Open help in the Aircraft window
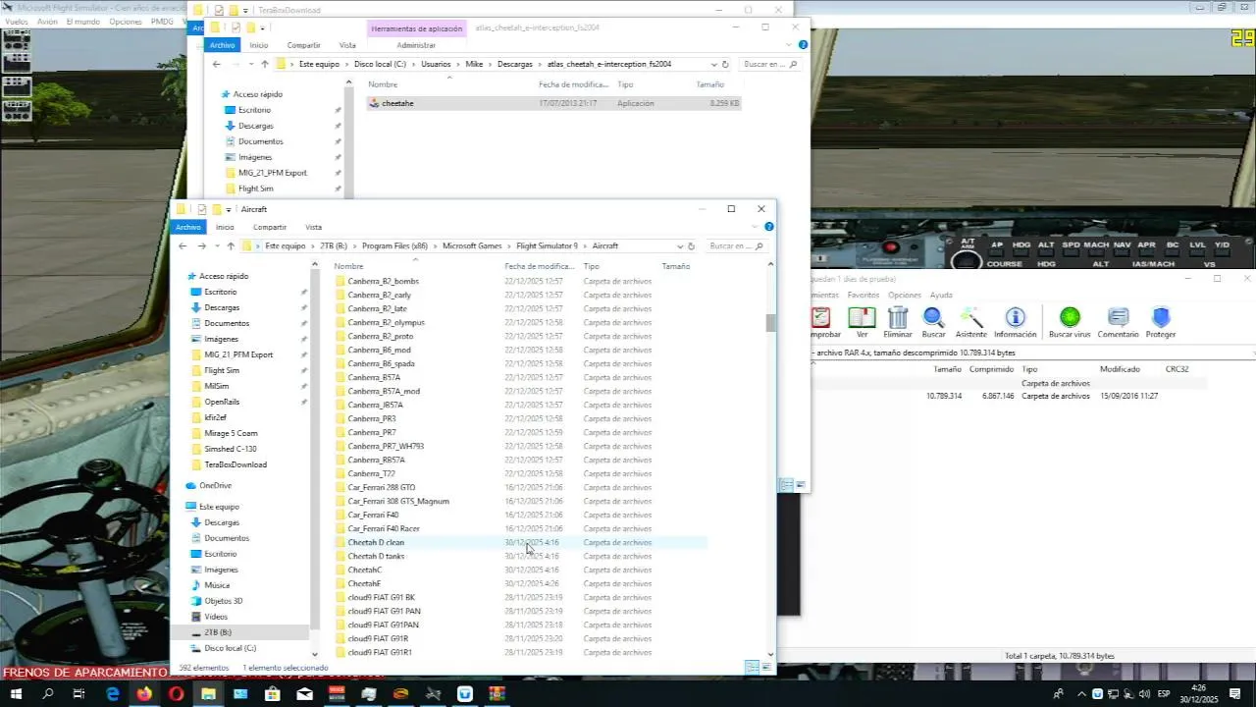Image resolution: width=1256 pixels, height=707 pixels. pyautogui.click(x=769, y=227)
